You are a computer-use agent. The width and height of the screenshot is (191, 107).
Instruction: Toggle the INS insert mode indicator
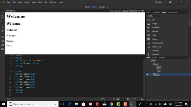tap(128, 99)
